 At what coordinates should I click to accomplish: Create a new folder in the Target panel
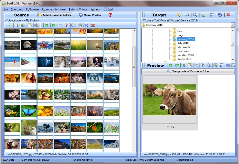179,15
